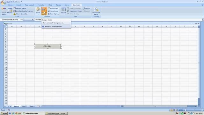Click the Book2 workbook icon
Screen dimensions: 204x115
(x=5, y=24)
